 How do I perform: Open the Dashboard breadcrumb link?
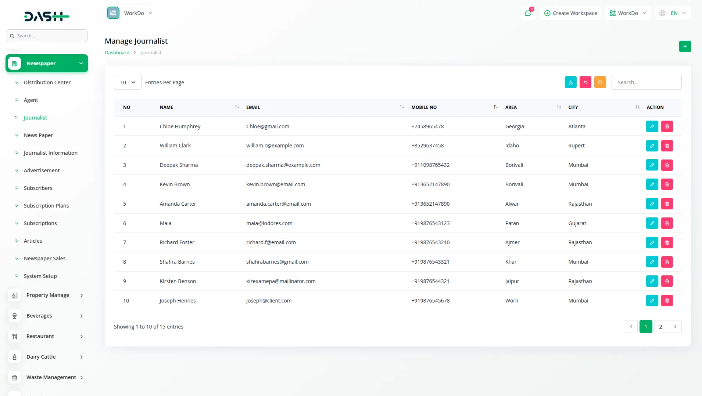click(117, 52)
